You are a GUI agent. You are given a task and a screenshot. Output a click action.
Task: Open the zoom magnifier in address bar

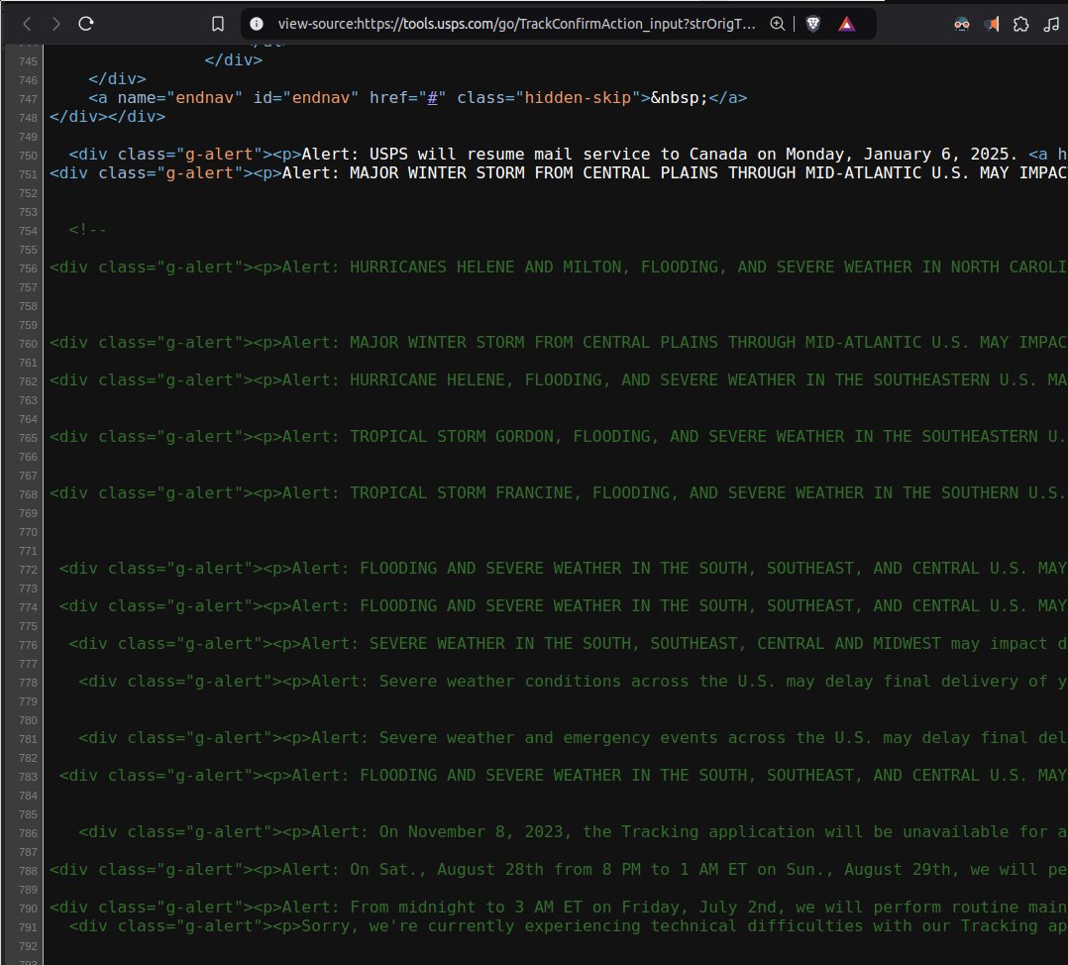(777, 24)
